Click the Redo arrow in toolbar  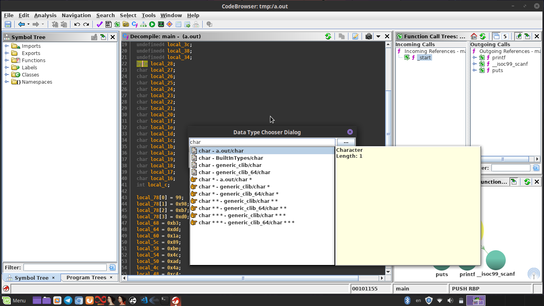pos(86,24)
